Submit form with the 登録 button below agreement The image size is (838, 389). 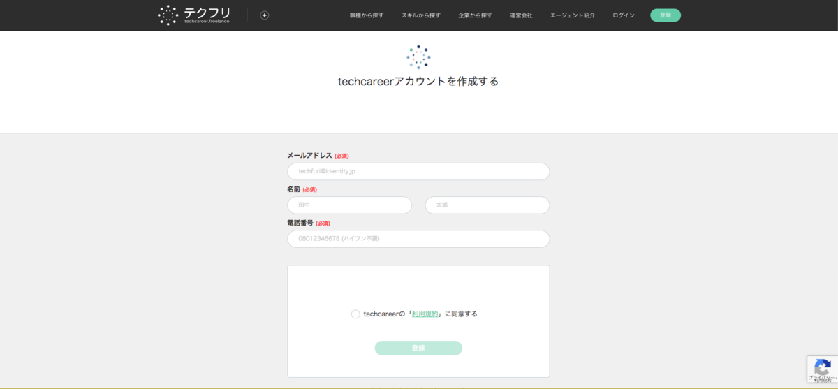coord(418,348)
